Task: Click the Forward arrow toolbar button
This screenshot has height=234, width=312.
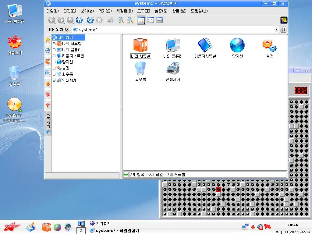Action: click(61, 20)
